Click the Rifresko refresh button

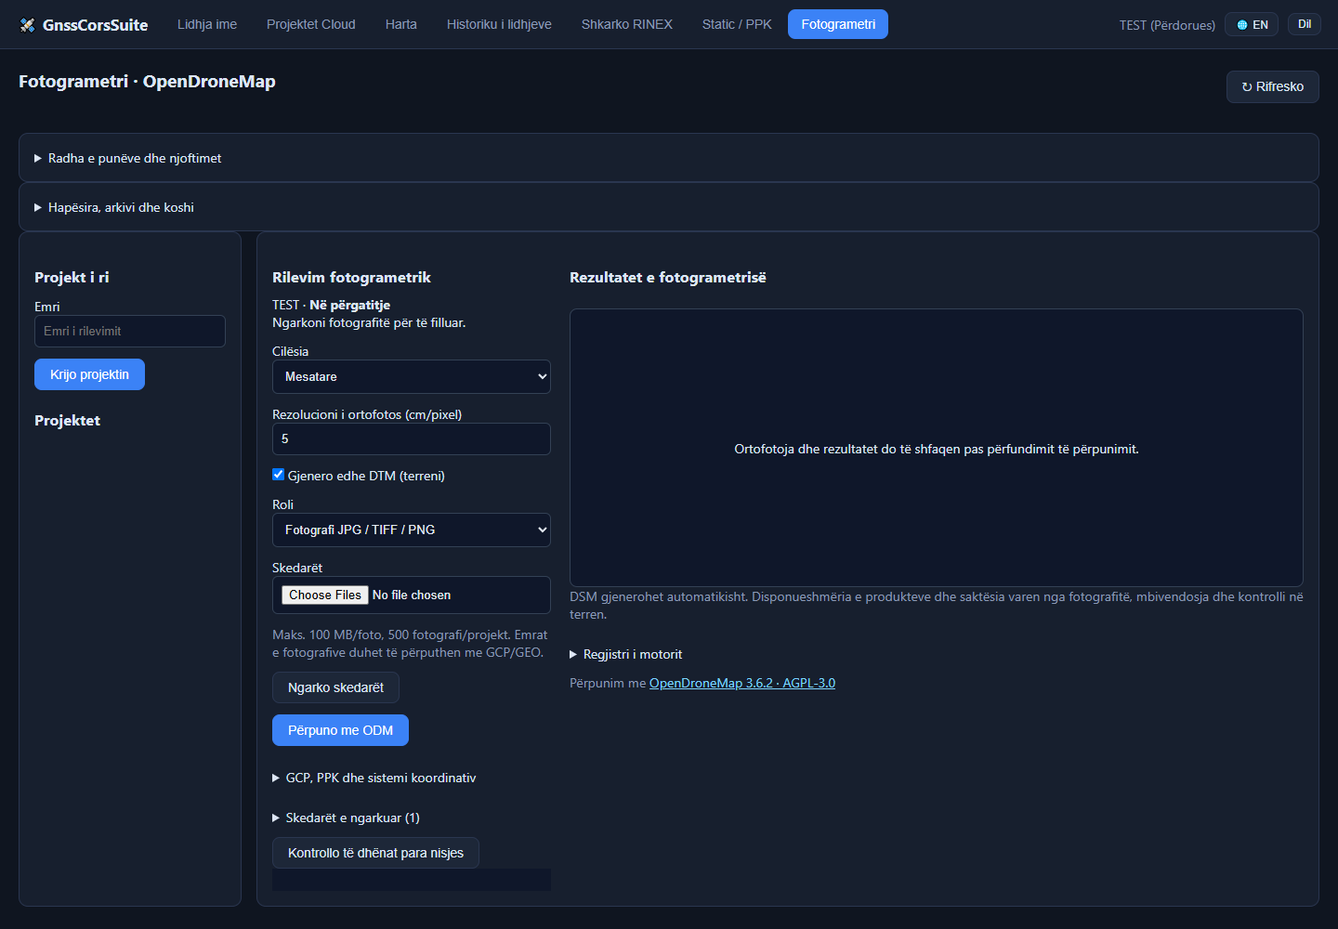pyautogui.click(x=1273, y=86)
